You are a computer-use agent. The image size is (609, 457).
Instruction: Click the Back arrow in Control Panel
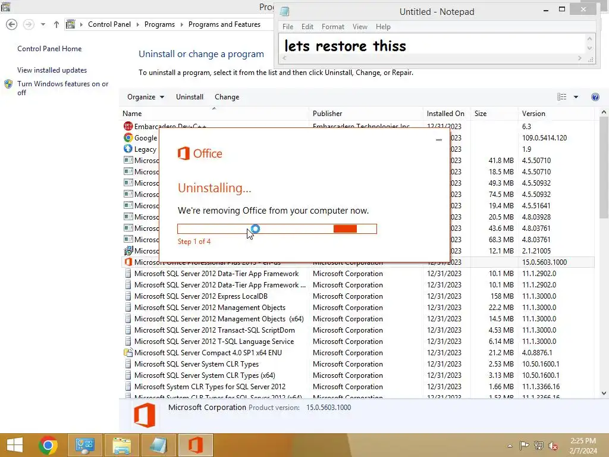point(12,24)
